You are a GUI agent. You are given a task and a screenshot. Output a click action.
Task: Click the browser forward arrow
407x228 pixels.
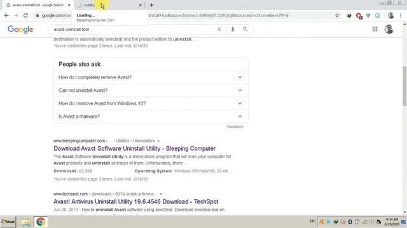pyautogui.click(x=16, y=15)
